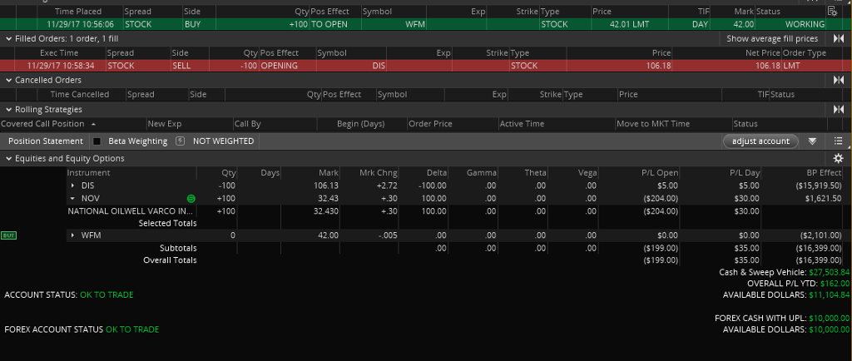Expand the DIS position row
Image resolution: width=852 pixels, height=361 pixels.
(x=72, y=185)
